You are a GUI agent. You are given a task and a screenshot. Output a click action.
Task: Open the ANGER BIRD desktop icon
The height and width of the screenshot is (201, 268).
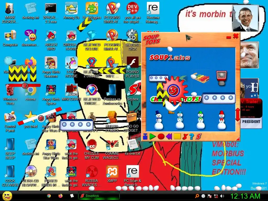tap(51, 40)
